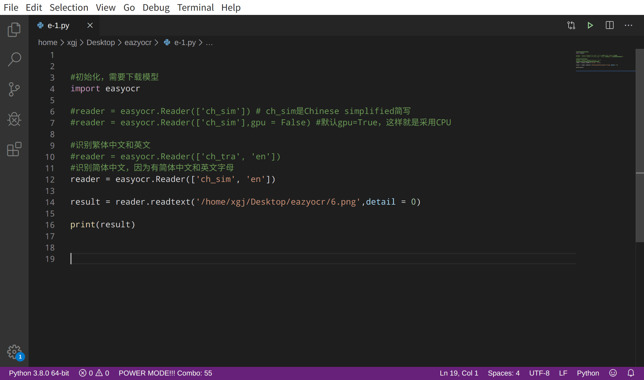Click the Manage gear icon
Screen dimensions: 644x380
point(14,352)
